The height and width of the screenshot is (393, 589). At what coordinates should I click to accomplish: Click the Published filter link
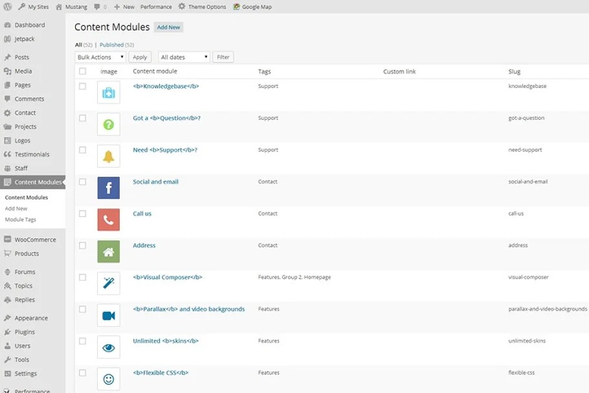(111, 45)
